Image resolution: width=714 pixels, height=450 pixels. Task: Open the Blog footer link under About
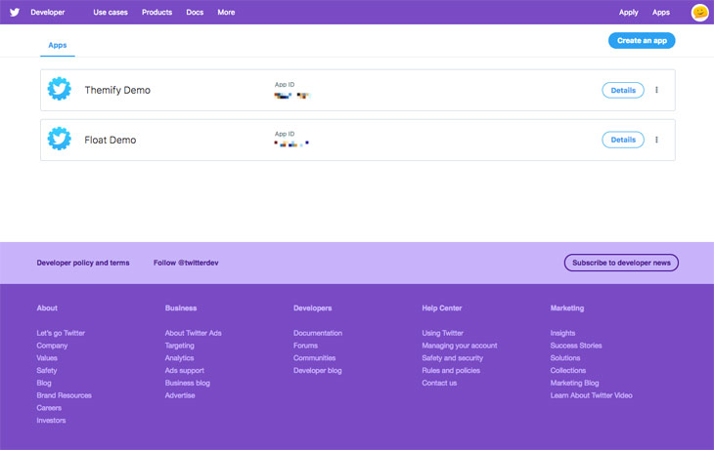pyautogui.click(x=44, y=383)
